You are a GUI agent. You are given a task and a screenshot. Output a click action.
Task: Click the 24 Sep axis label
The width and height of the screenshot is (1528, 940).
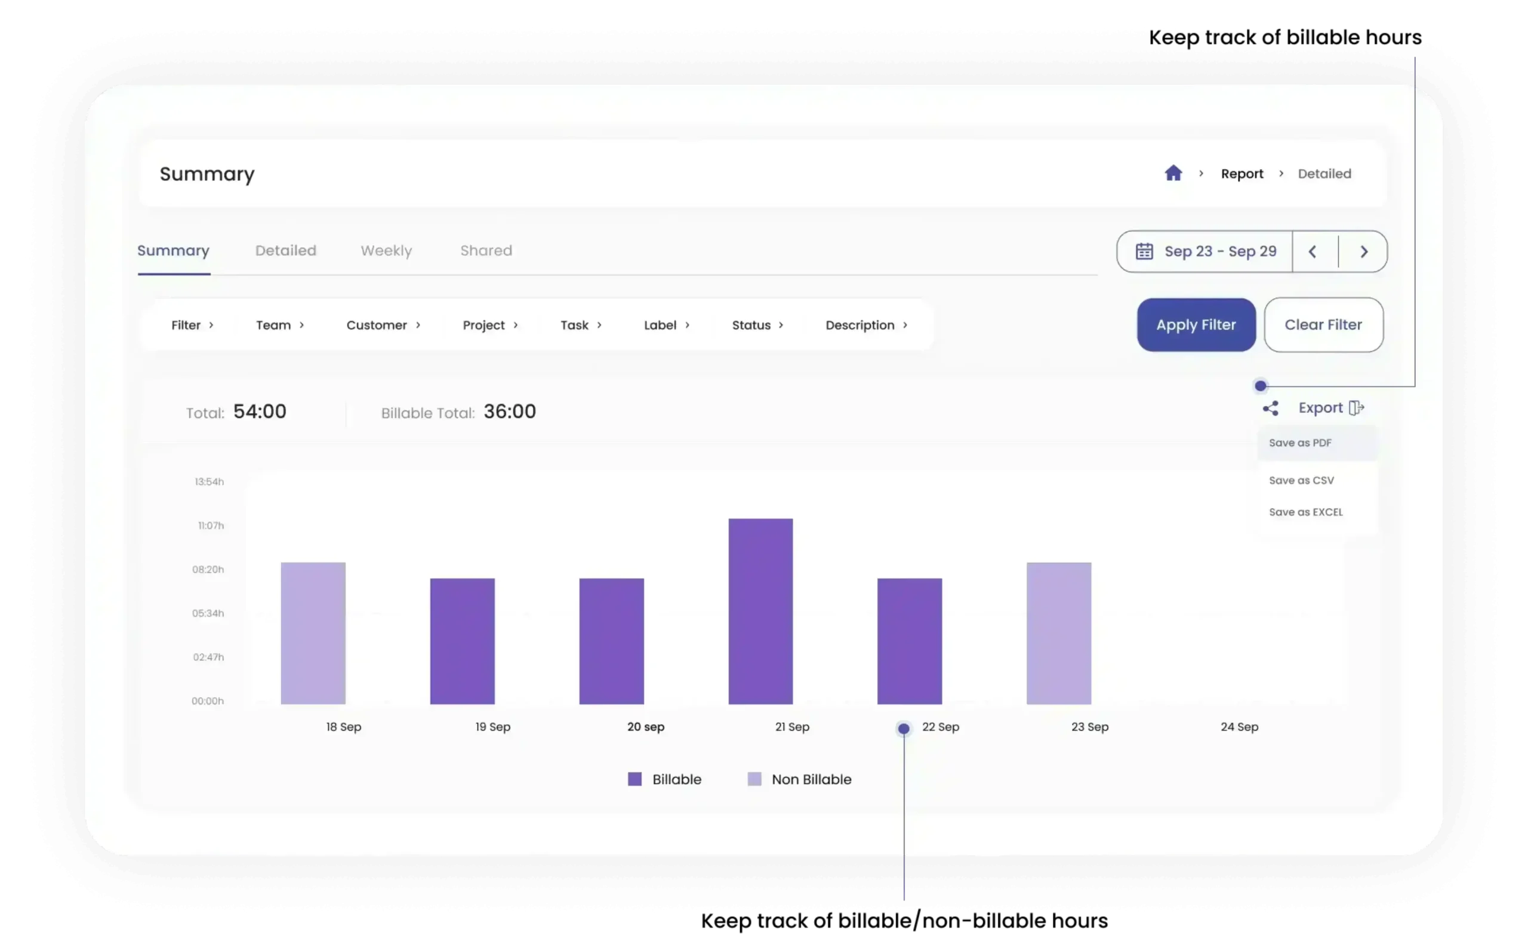pyautogui.click(x=1239, y=726)
